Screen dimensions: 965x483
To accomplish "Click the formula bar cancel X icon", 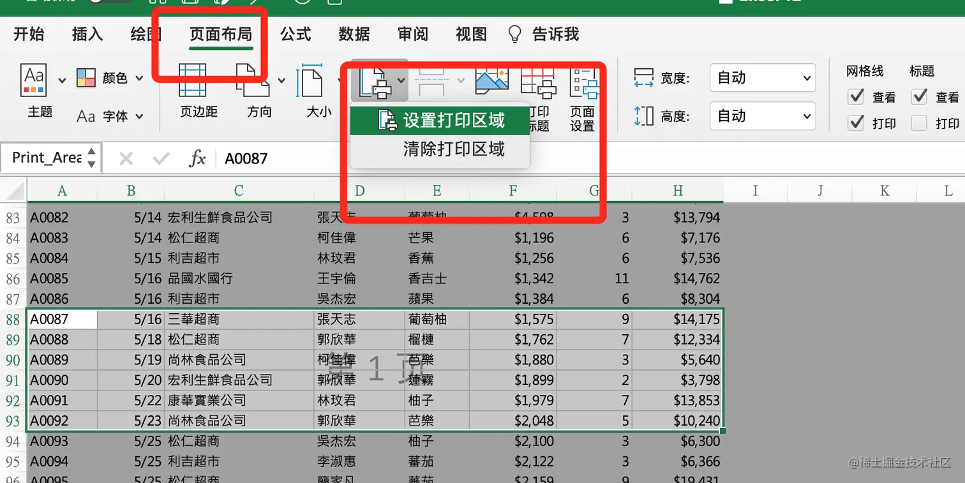I will tap(126, 158).
